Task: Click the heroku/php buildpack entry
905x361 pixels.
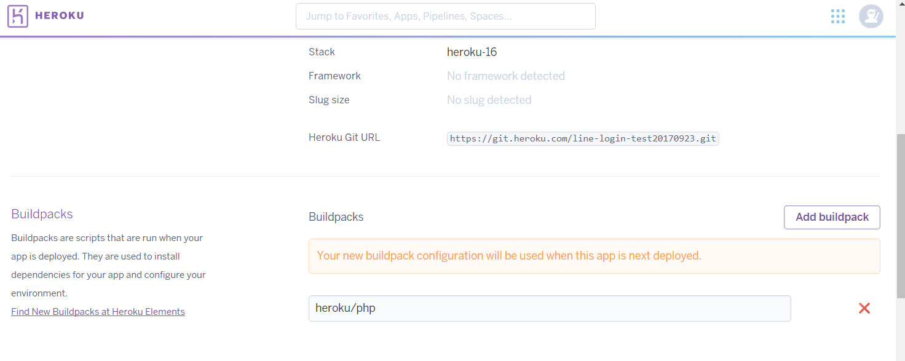Action: pos(550,308)
